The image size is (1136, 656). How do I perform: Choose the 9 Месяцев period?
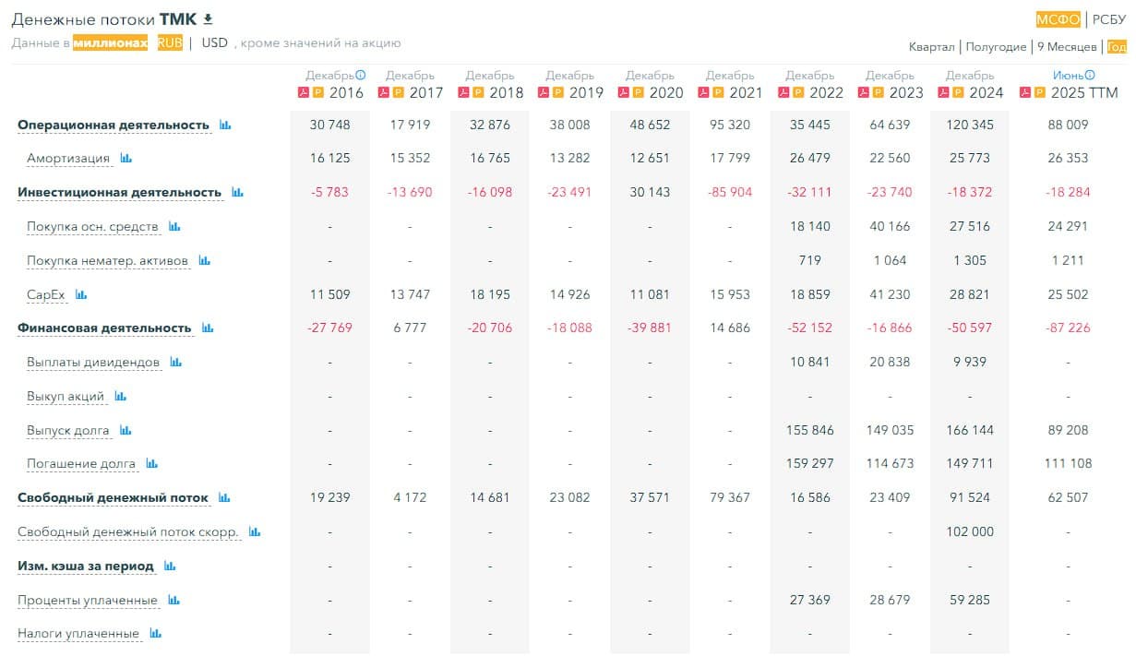(x=1067, y=47)
